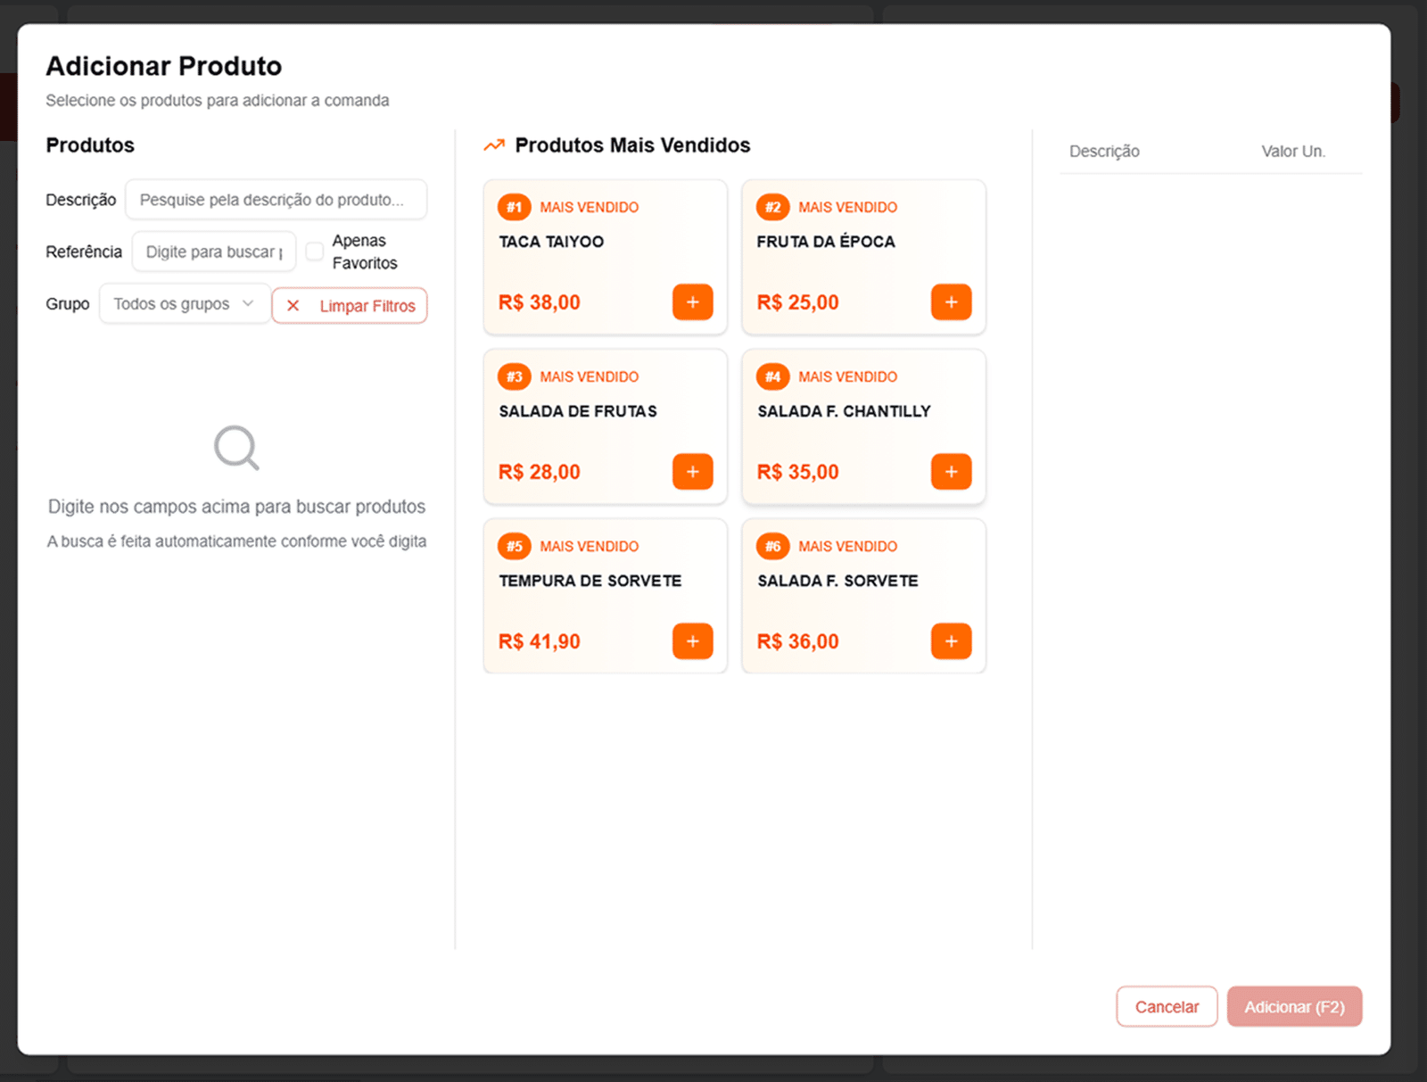Click into the Referência input field

214,252
